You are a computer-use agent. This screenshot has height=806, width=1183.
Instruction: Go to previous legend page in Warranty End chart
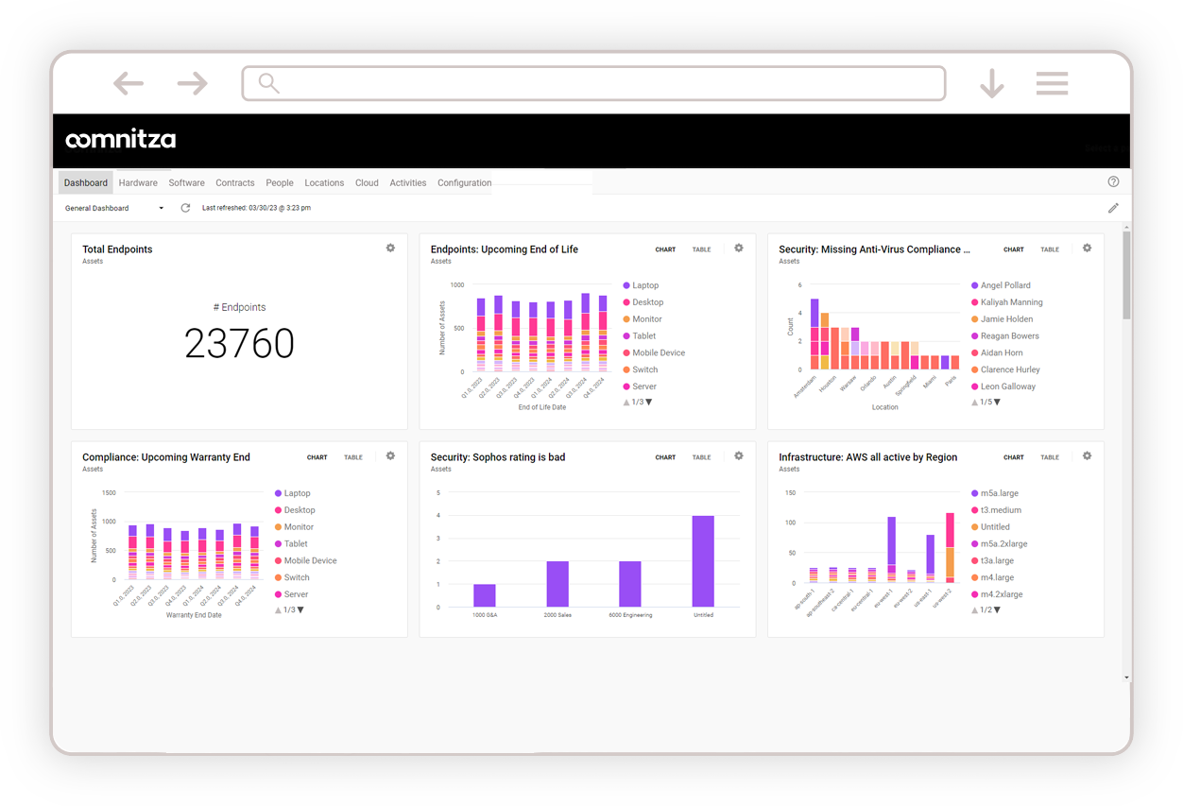pos(279,610)
